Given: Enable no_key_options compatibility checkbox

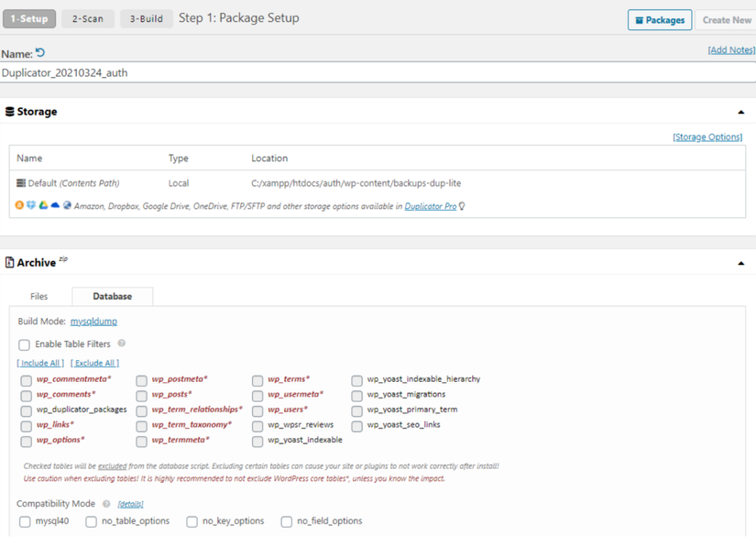Looking at the screenshot, I should 192,521.
